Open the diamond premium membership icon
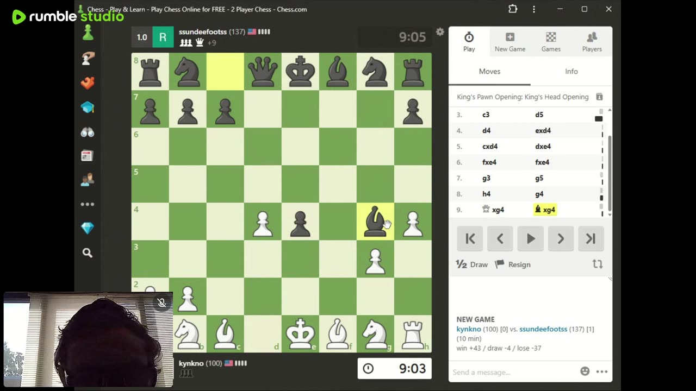Screen dimensions: 696x391 tap(88, 228)
